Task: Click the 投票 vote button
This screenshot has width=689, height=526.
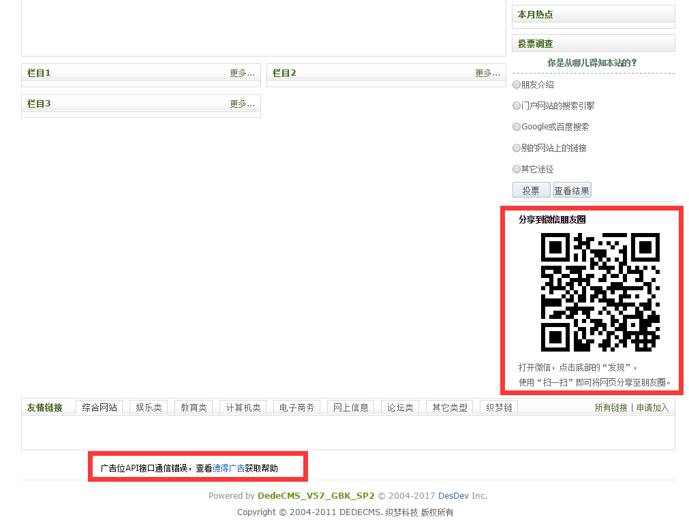Action: 532,190
